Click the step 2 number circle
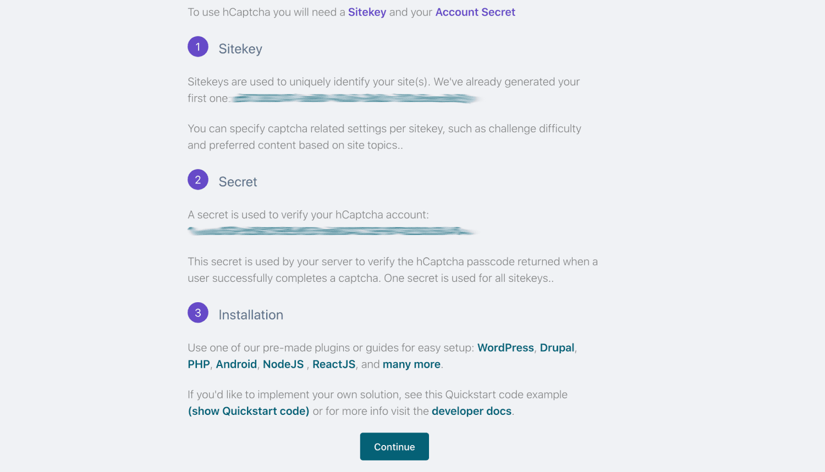 (198, 180)
